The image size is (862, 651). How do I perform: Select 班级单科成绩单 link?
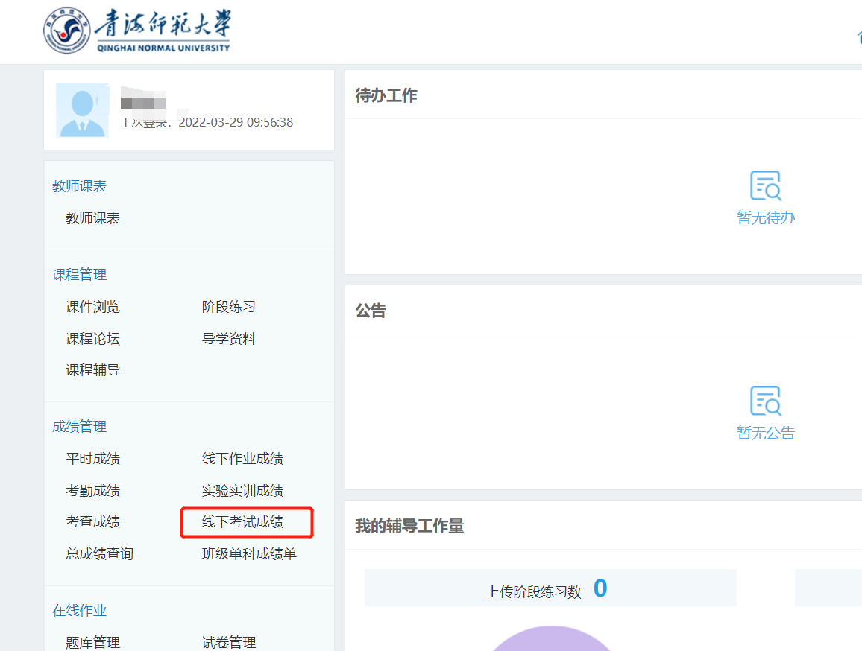coord(249,554)
